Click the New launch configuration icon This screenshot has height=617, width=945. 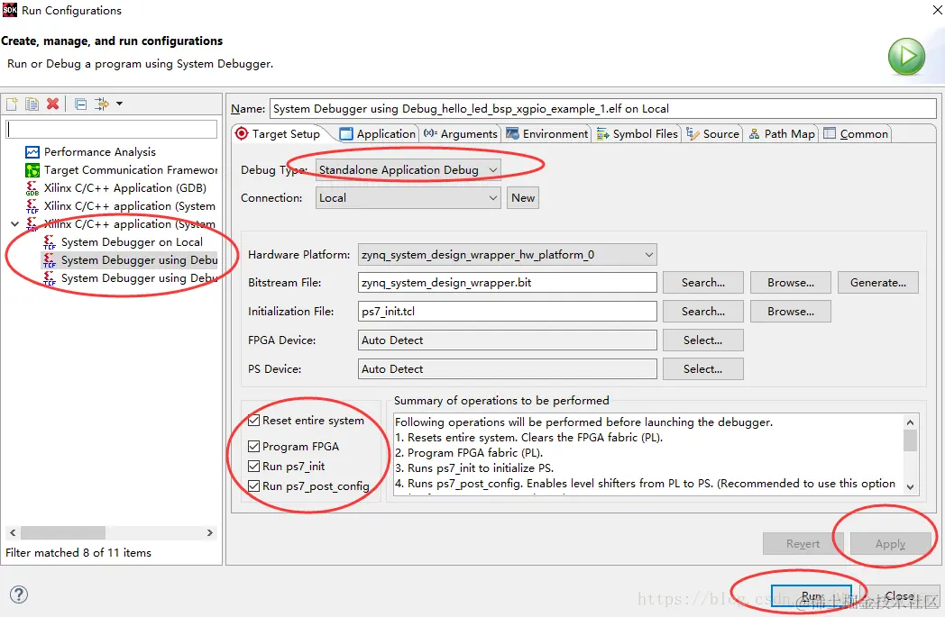12,104
